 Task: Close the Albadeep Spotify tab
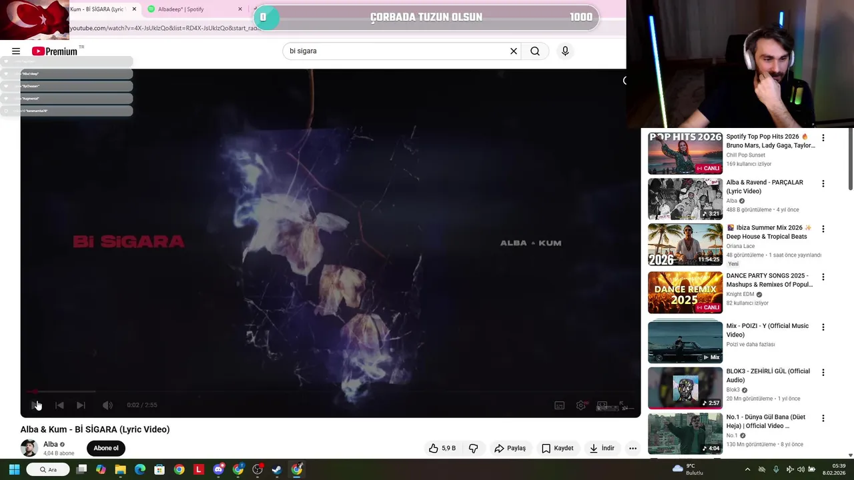[240, 9]
